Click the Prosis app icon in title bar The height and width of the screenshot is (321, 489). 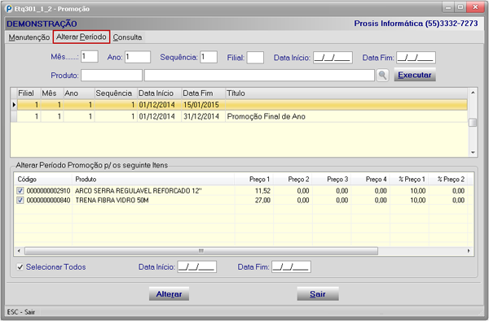[x=9, y=9]
